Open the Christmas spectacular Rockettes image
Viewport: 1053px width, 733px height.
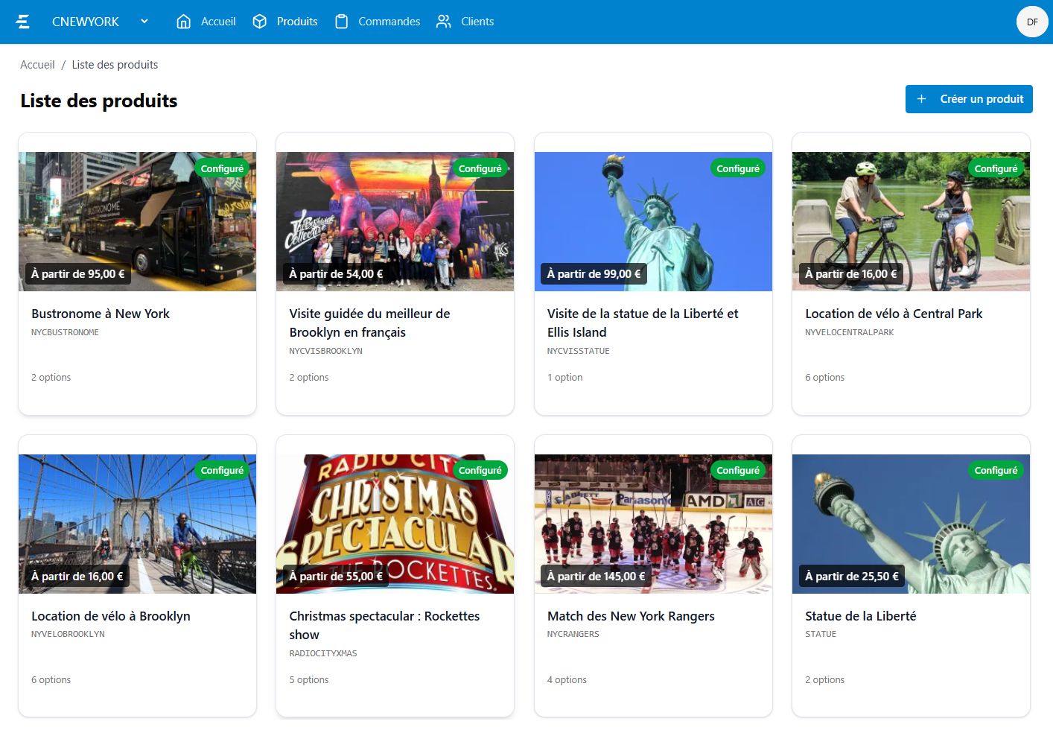(395, 524)
